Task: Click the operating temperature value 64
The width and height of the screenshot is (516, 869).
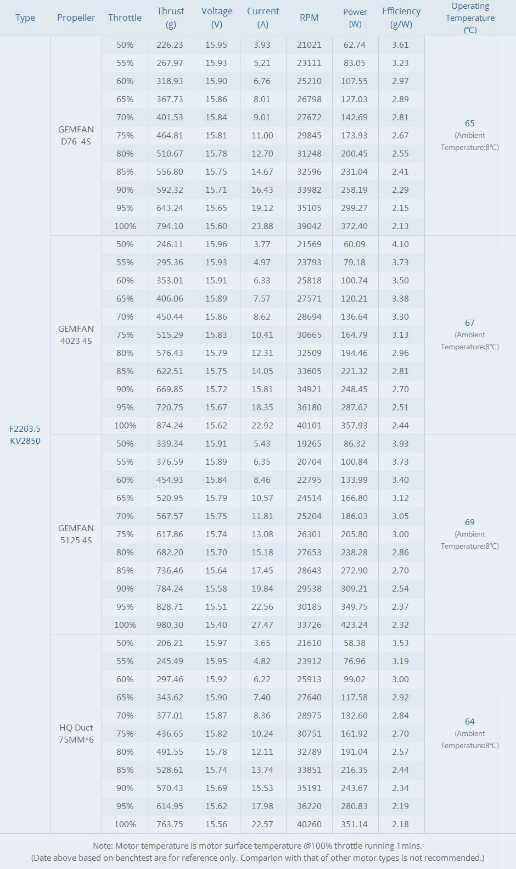Action: (x=469, y=722)
